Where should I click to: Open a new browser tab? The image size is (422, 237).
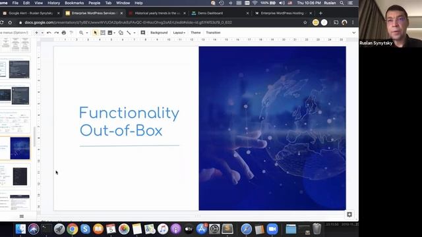point(320,13)
